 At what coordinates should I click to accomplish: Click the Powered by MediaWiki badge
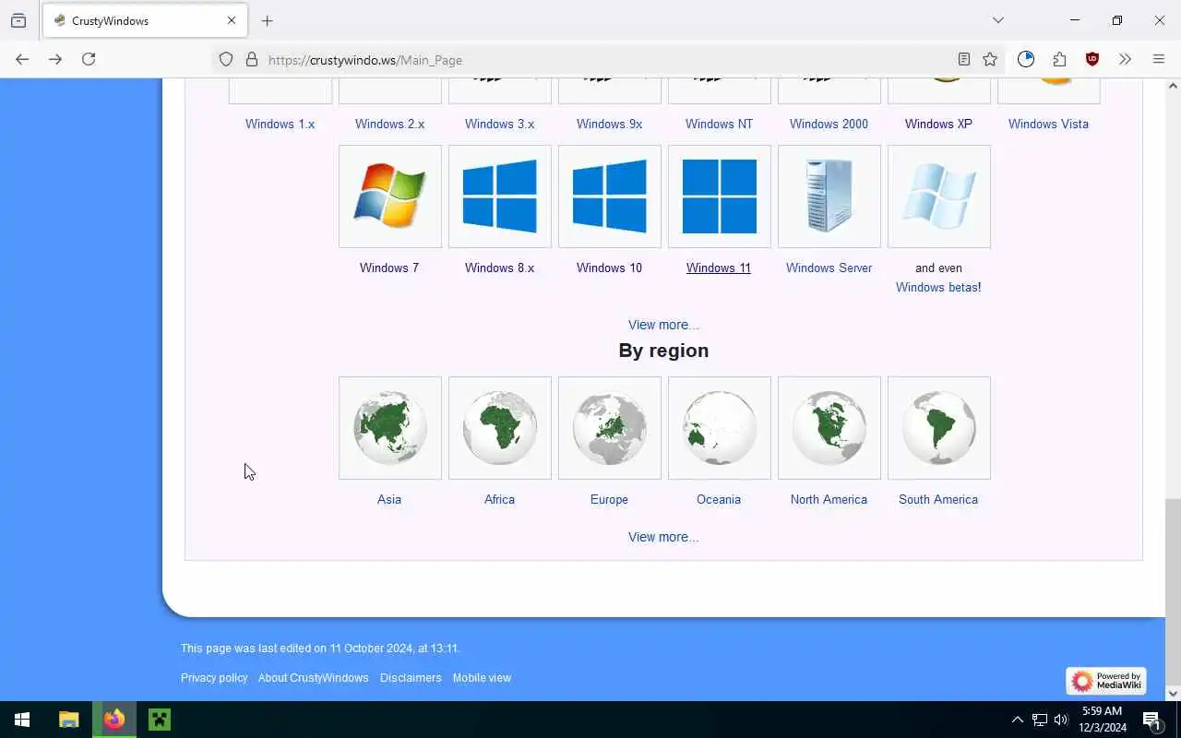pos(1106,681)
